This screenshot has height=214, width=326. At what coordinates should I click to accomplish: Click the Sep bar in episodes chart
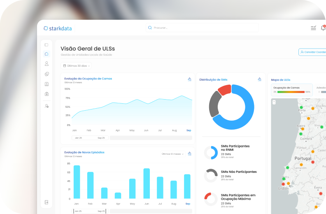click(x=187, y=186)
